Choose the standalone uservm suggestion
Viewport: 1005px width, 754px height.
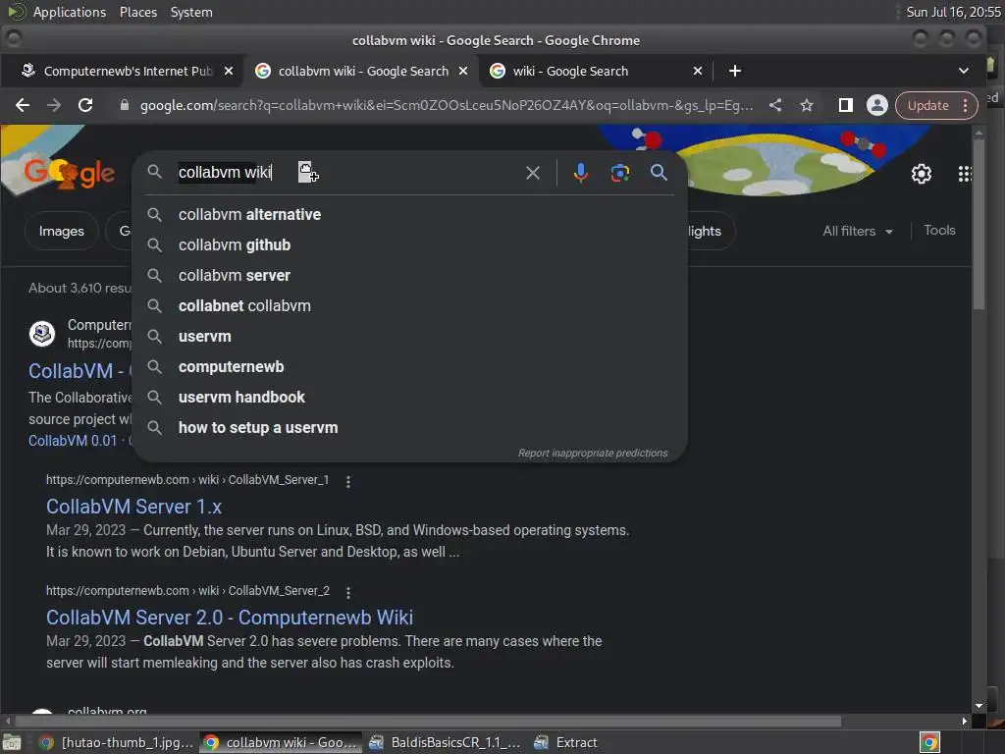click(410, 336)
